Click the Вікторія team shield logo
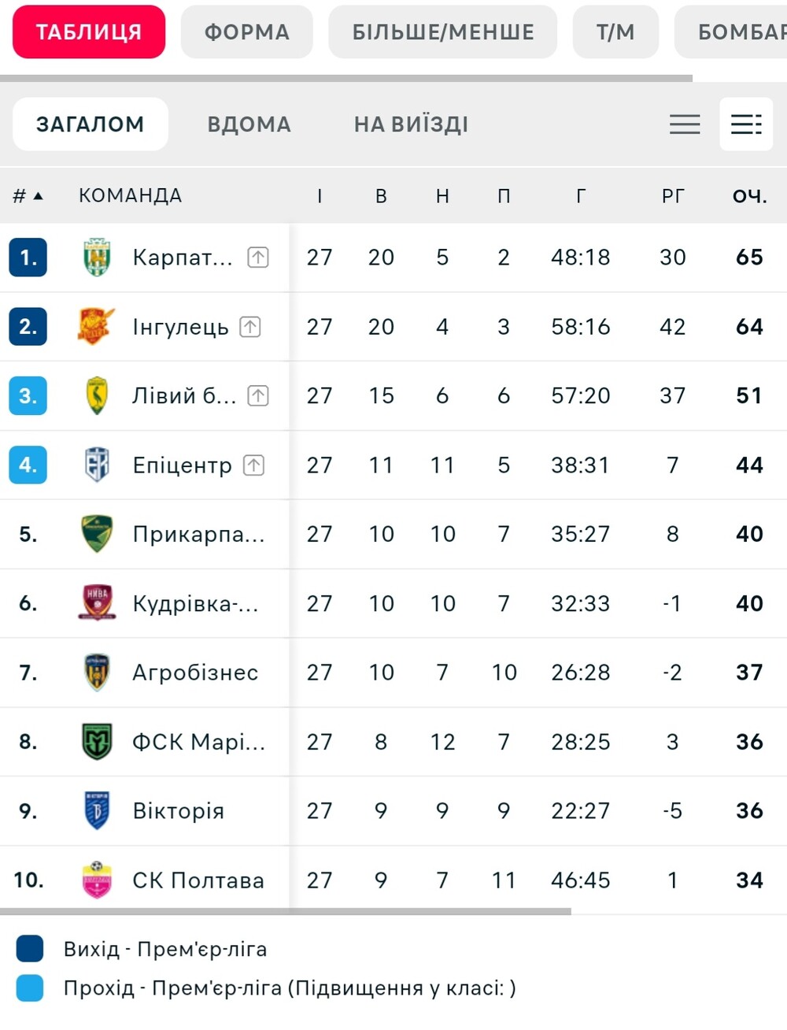The height and width of the screenshot is (1030, 787). pos(97,810)
